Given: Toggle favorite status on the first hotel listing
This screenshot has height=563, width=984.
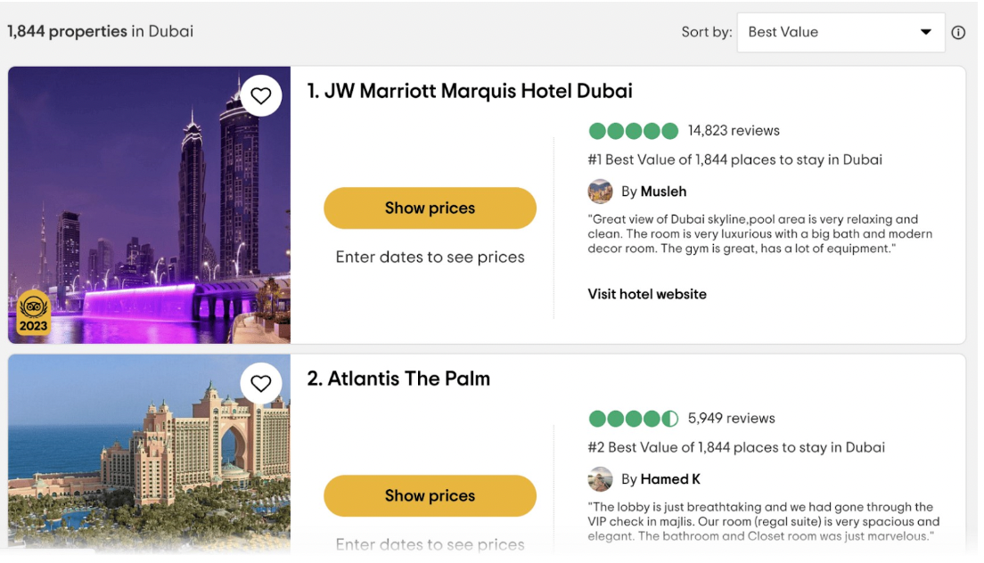Looking at the screenshot, I should click(x=260, y=95).
